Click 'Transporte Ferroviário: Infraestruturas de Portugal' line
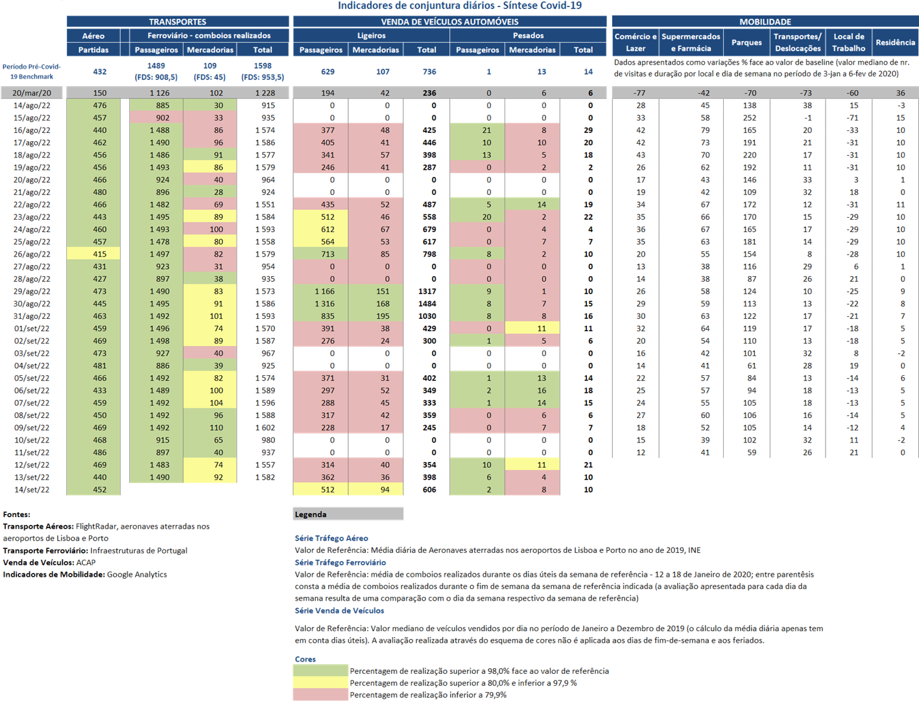919x707 pixels. tap(95, 551)
